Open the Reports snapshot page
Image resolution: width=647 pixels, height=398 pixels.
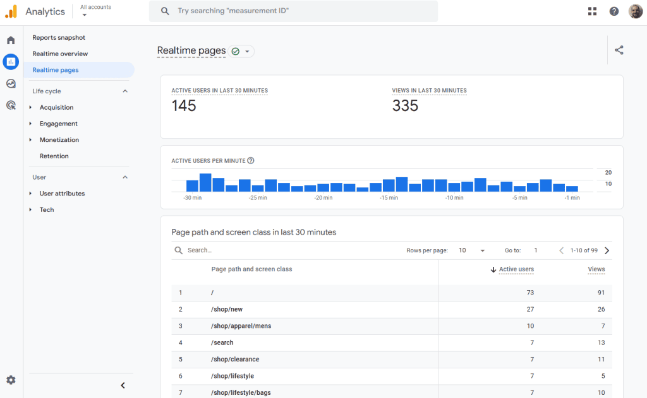[x=59, y=38]
